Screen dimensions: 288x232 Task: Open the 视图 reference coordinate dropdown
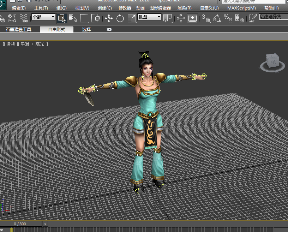point(150,17)
